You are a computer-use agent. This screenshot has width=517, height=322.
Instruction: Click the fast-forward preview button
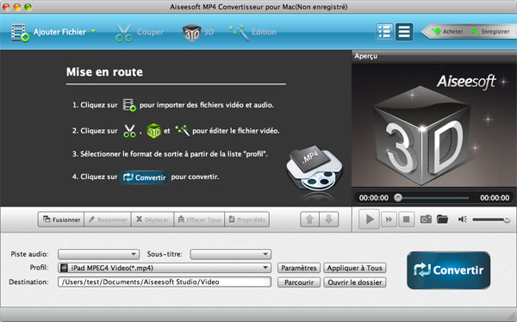[x=389, y=220]
